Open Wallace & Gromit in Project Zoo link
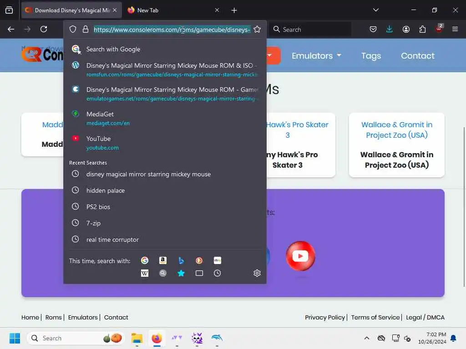 (x=397, y=130)
